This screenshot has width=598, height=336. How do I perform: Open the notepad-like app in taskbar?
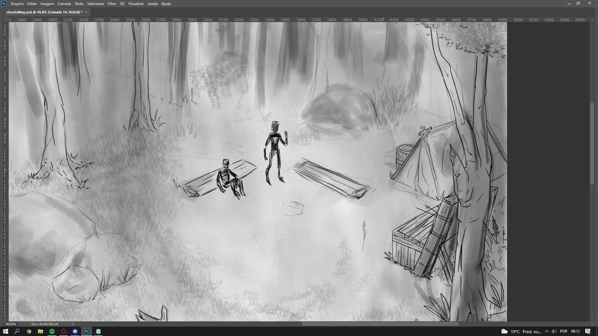click(x=98, y=331)
